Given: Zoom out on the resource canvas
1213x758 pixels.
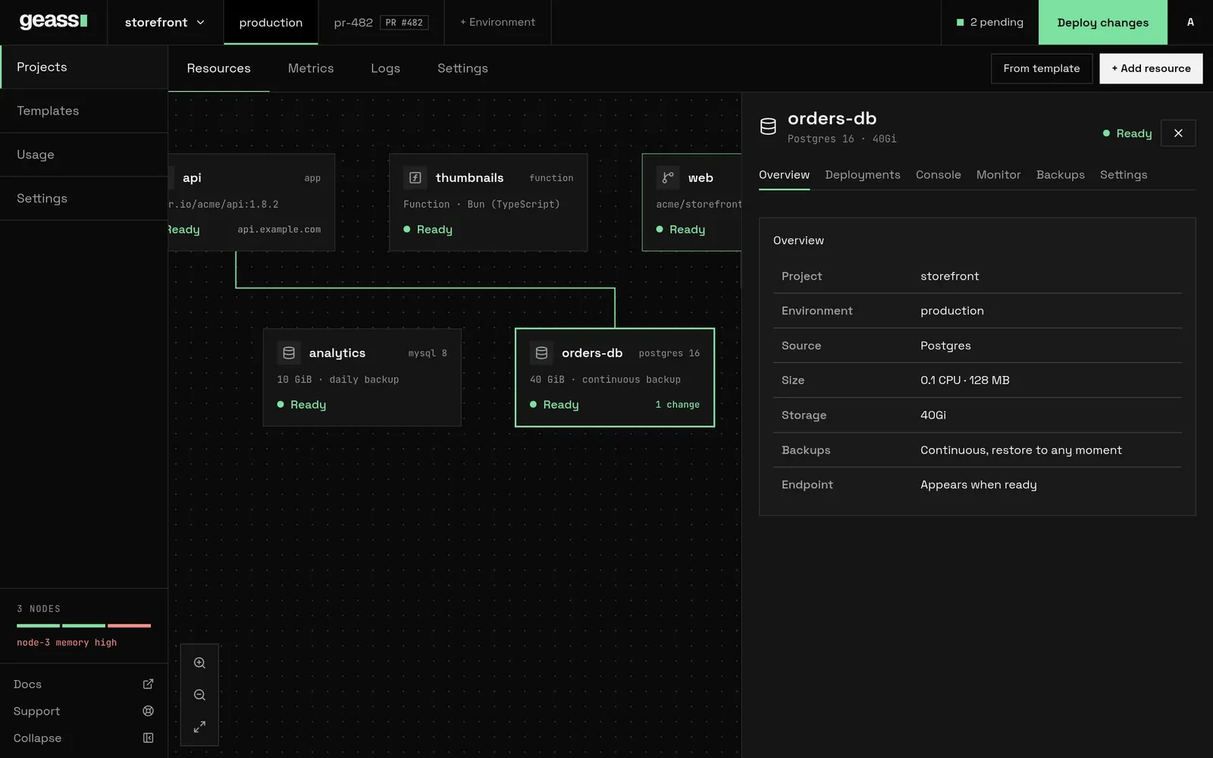Looking at the screenshot, I should pyautogui.click(x=199, y=695).
